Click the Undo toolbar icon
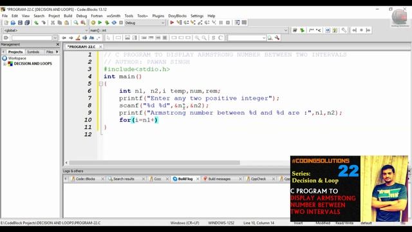This screenshot has height=232, width=412. click(x=36, y=23)
